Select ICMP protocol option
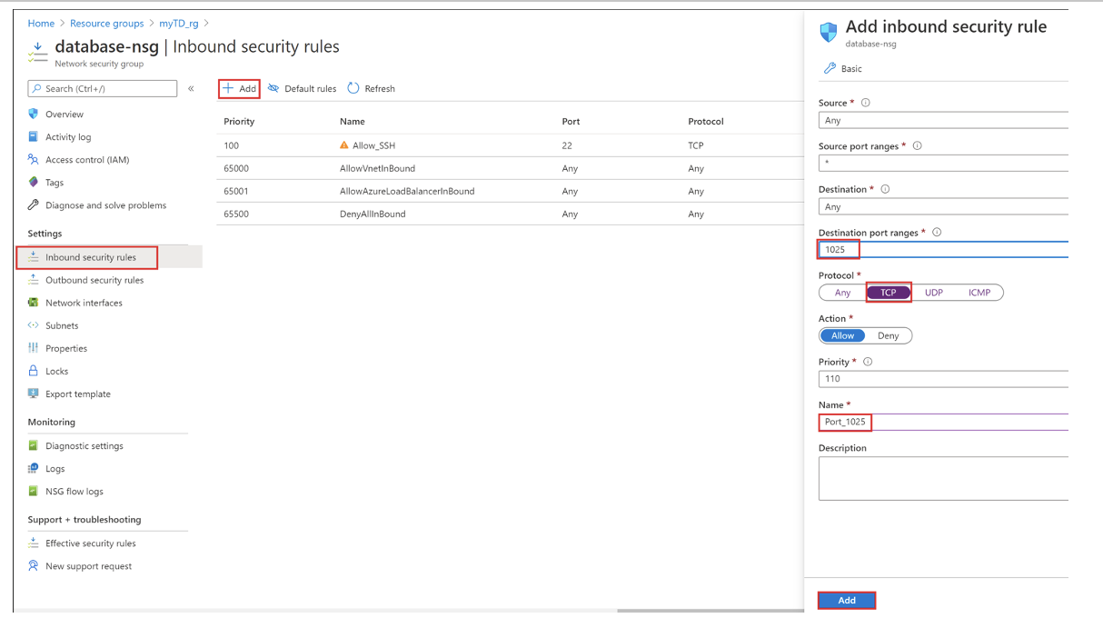This screenshot has height=638, width=1103. coord(979,293)
